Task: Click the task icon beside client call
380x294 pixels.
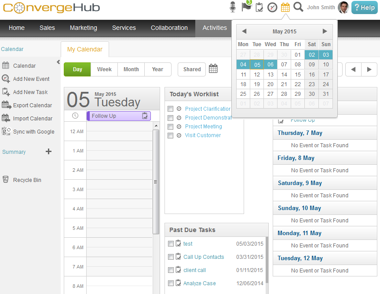Action: coord(178,269)
